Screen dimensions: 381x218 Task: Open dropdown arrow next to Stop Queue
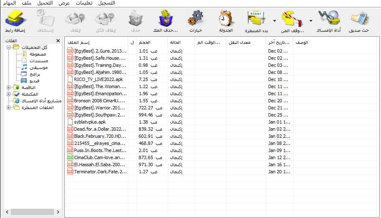pos(311,21)
